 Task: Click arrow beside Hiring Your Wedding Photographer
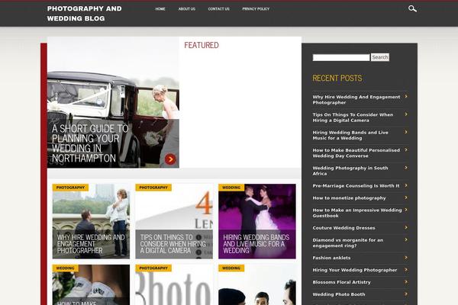[406, 270]
